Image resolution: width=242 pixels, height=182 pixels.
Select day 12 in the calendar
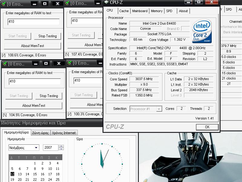(x=12, y=174)
